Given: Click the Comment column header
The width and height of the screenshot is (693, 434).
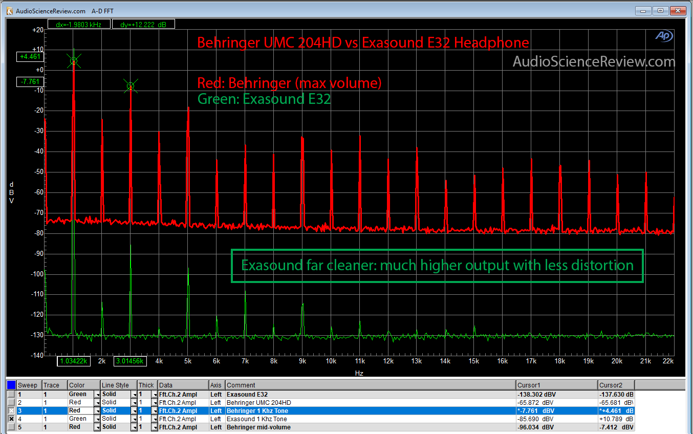Looking at the screenshot, I should 371,385.
